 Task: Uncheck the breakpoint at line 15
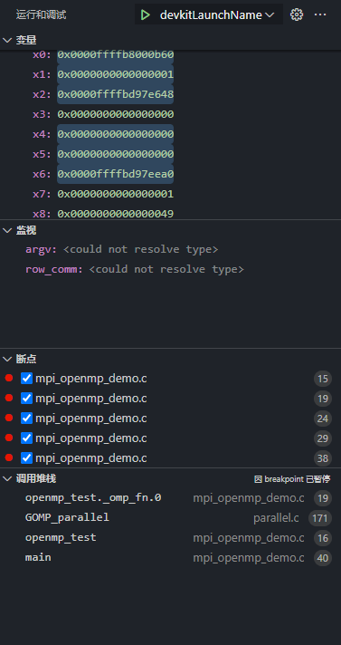(27, 379)
